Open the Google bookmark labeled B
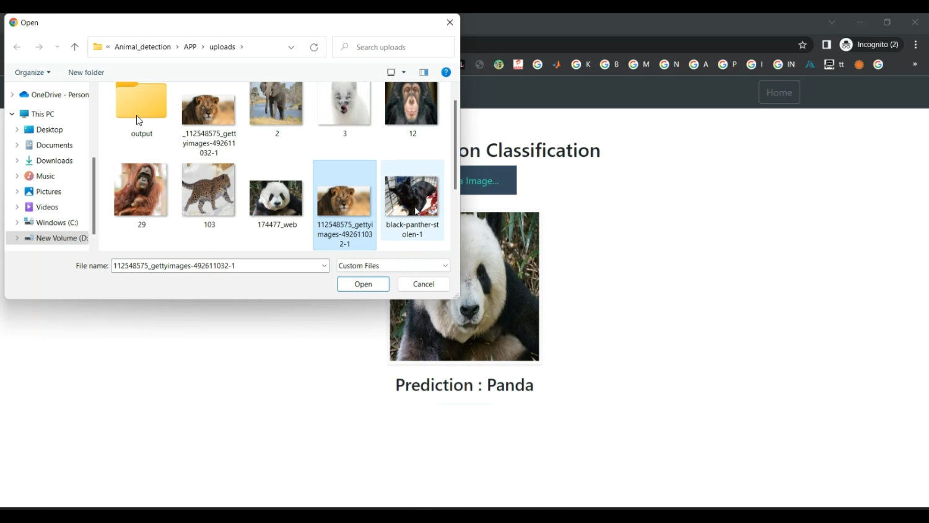Viewport: 929px width, 523px height. click(609, 64)
